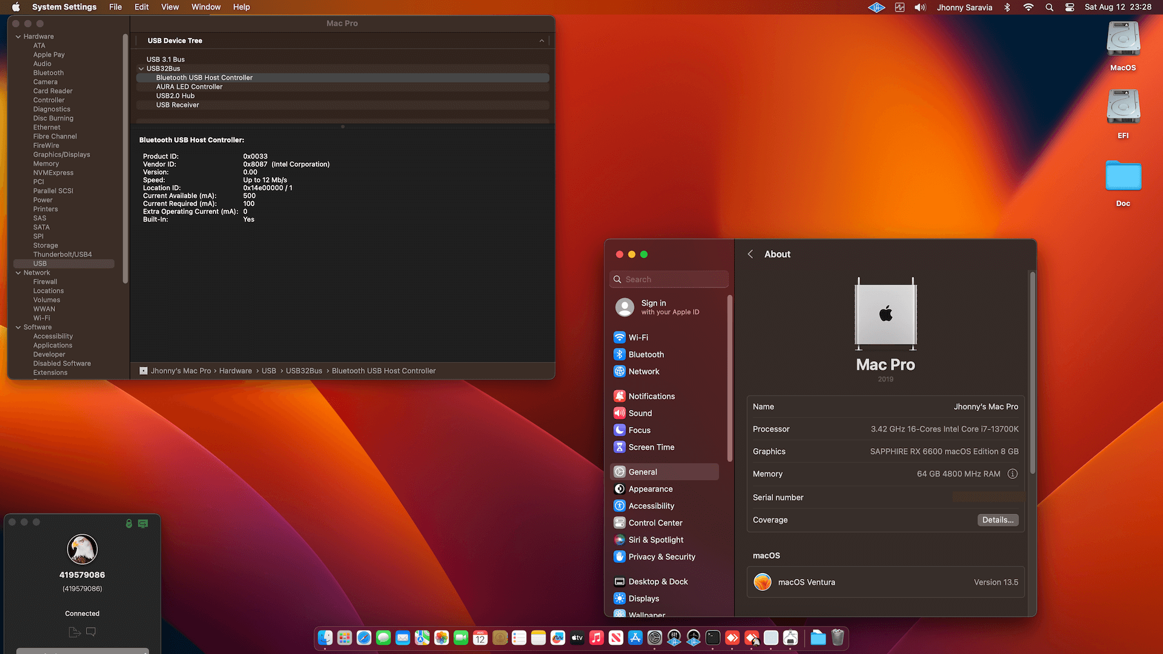The width and height of the screenshot is (1163, 654).
Task: Collapse the Software section in System Information
Action: pyautogui.click(x=18, y=327)
